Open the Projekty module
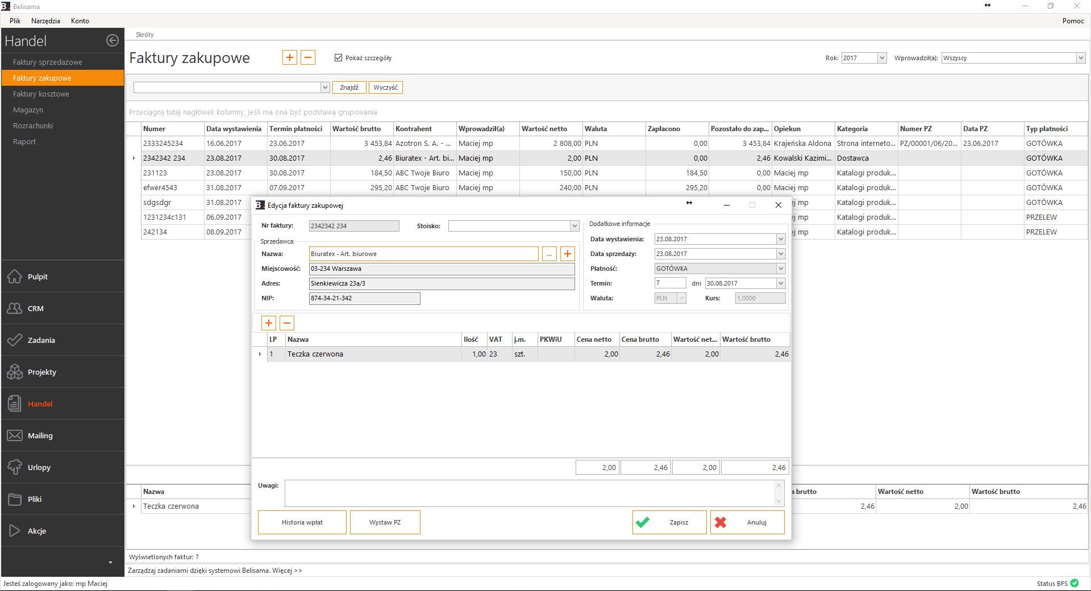Image resolution: width=1091 pixels, height=591 pixels. (41, 372)
